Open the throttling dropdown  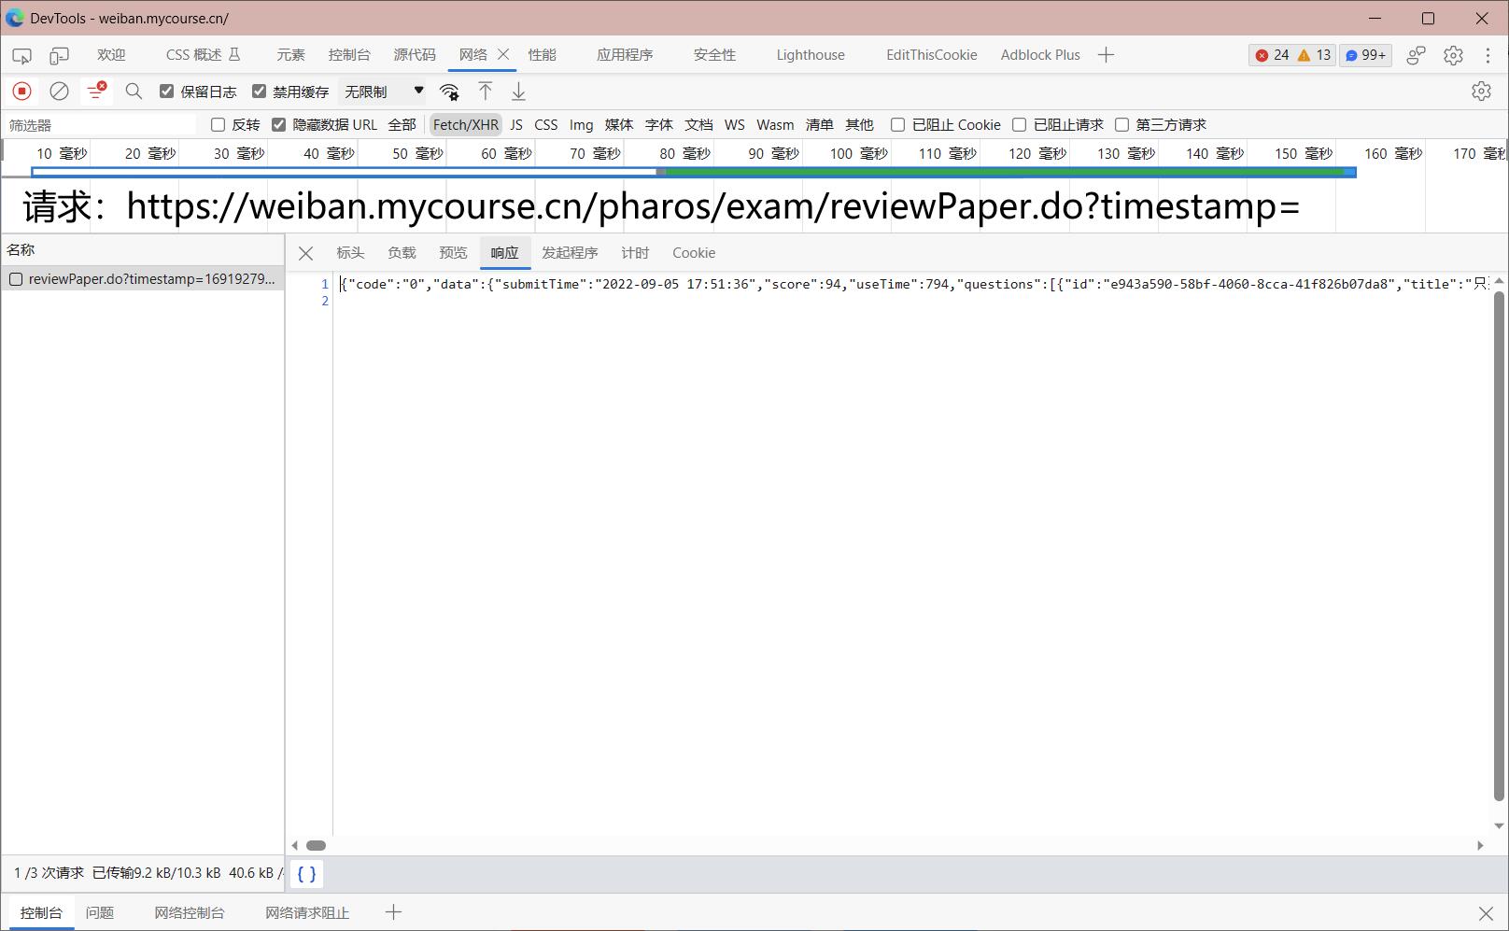click(x=384, y=92)
